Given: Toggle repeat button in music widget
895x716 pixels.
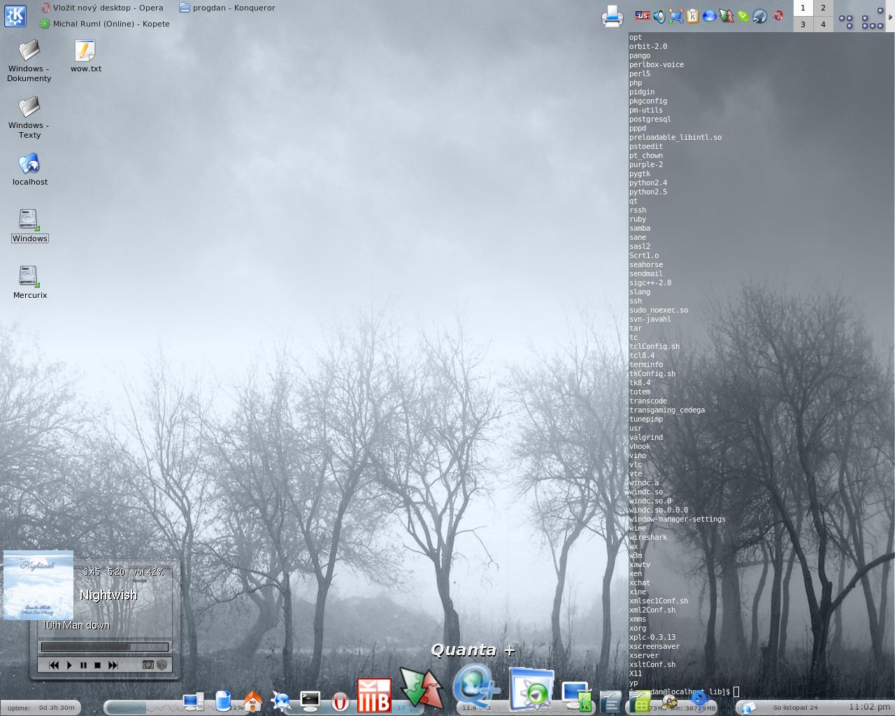Looking at the screenshot, I should click(x=148, y=665).
